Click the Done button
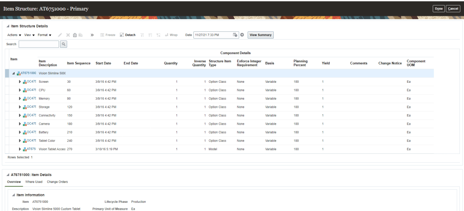 click(x=438, y=9)
